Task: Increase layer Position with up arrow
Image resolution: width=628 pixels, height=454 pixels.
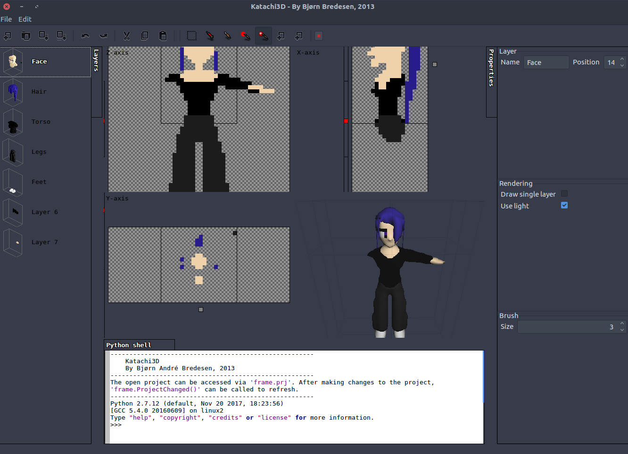Action: pyautogui.click(x=622, y=59)
